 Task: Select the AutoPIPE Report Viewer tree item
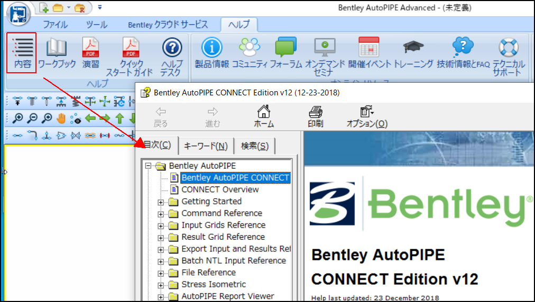pyautogui.click(x=227, y=296)
